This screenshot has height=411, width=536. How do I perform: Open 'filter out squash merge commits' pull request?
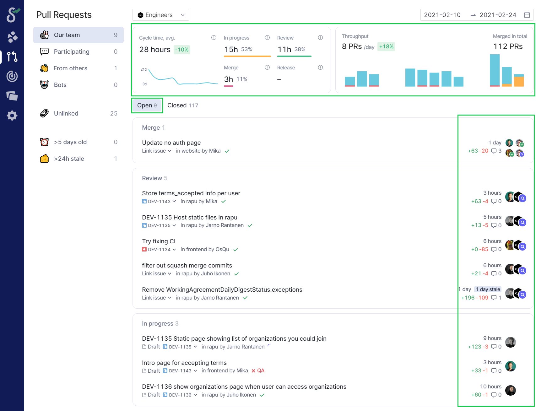coord(187,266)
